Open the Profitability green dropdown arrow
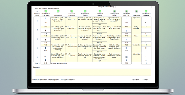Image resolution: width=185 pixels, height=95 pixels. pos(58,11)
